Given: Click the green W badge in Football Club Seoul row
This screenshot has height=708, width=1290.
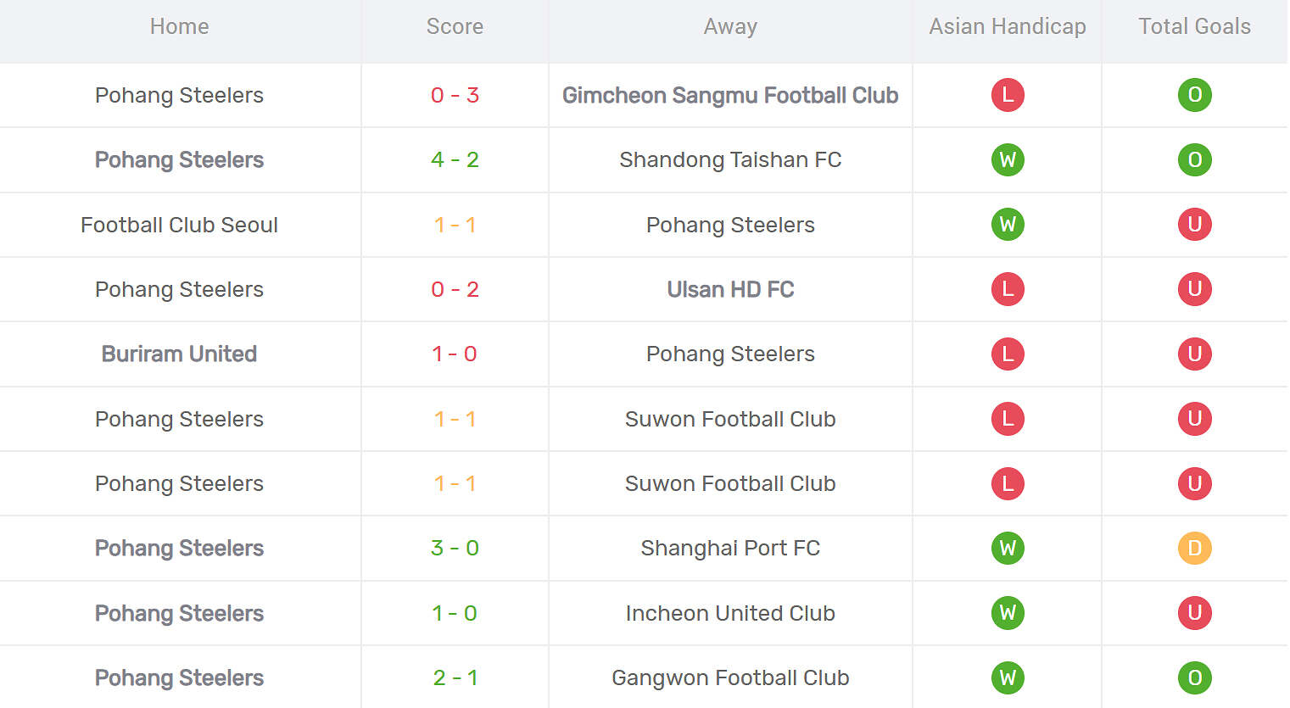Looking at the screenshot, I should click(1008, 225).
